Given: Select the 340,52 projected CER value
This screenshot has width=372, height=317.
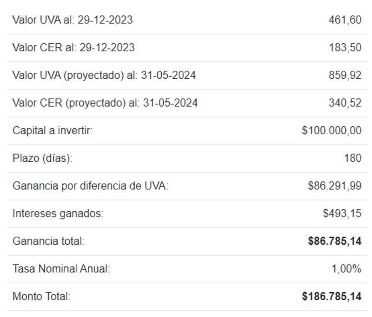Looking at the screenshot, I should (345, 103).
